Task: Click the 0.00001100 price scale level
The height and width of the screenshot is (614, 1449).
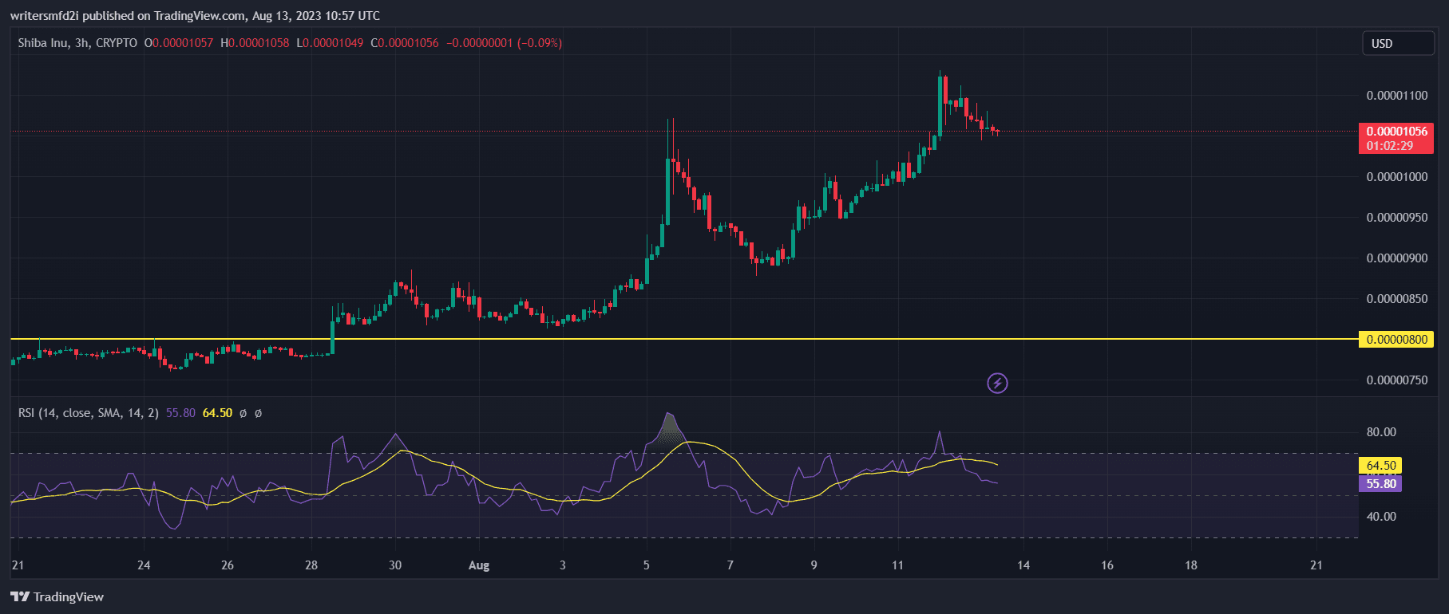Action: (1396, 96)
